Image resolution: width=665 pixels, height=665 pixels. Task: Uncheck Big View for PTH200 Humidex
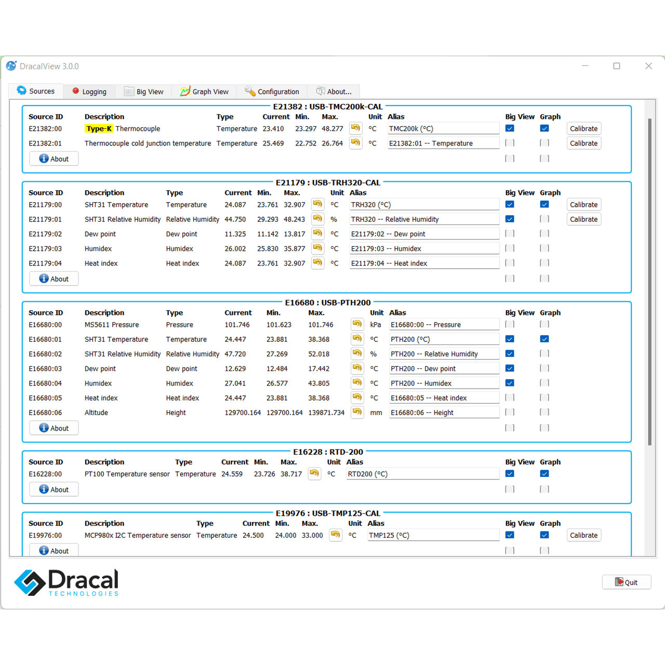coord(510,383)
